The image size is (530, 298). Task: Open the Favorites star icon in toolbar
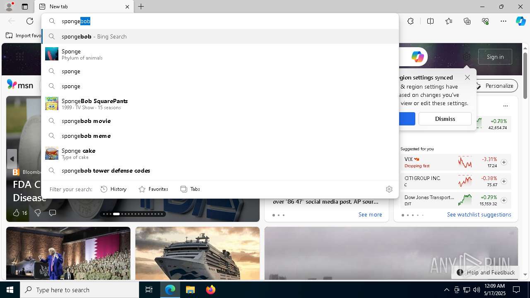tap(449, 21)
